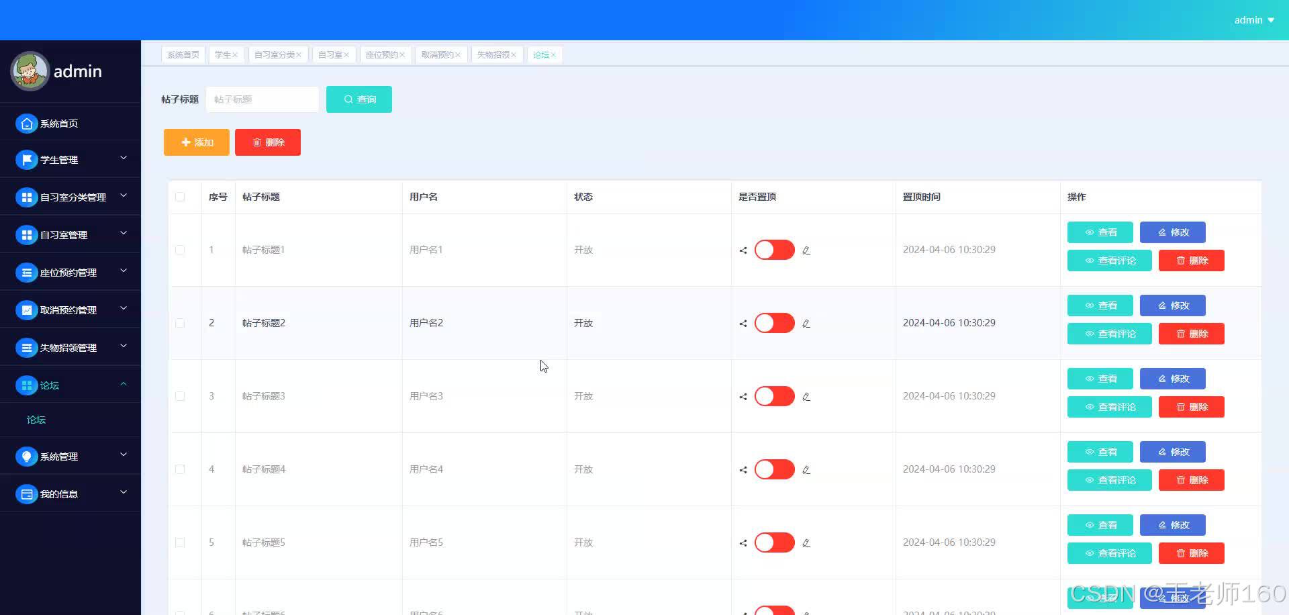Click 修改 button for 帖子标题5
1289x615 pixels.
point(1173,525)
